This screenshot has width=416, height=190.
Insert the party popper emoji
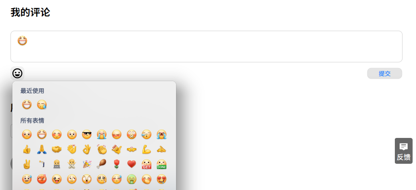[87, 165]
